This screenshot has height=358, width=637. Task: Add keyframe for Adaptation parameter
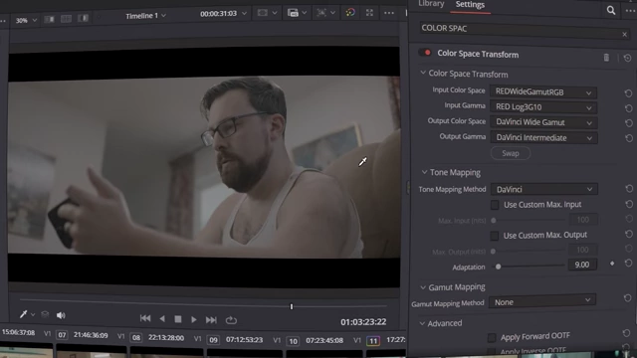[612, 264]
